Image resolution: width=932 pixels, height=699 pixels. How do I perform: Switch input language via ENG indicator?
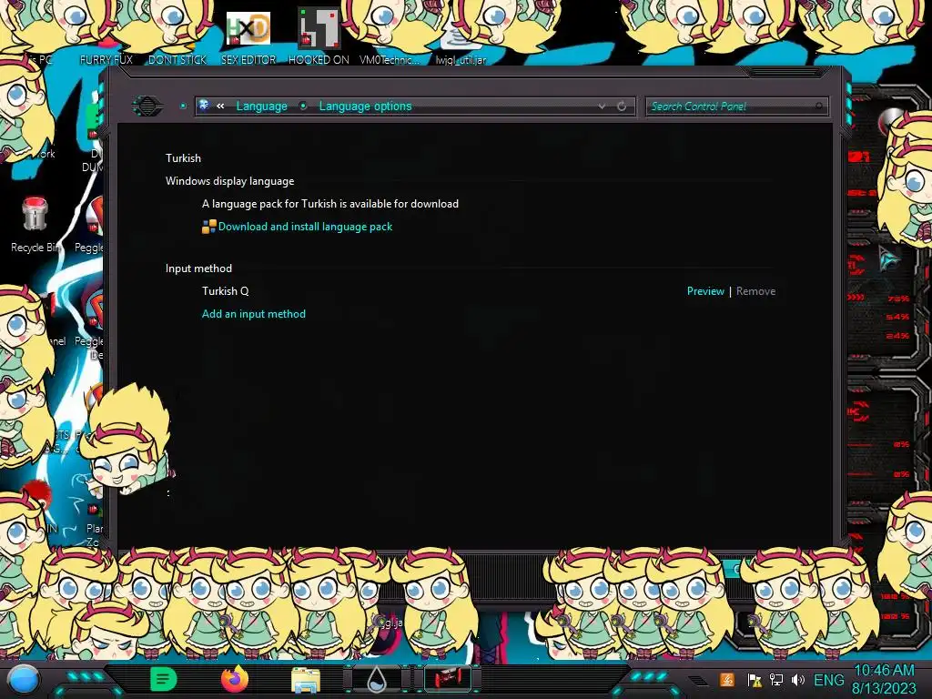click(828, 680)
